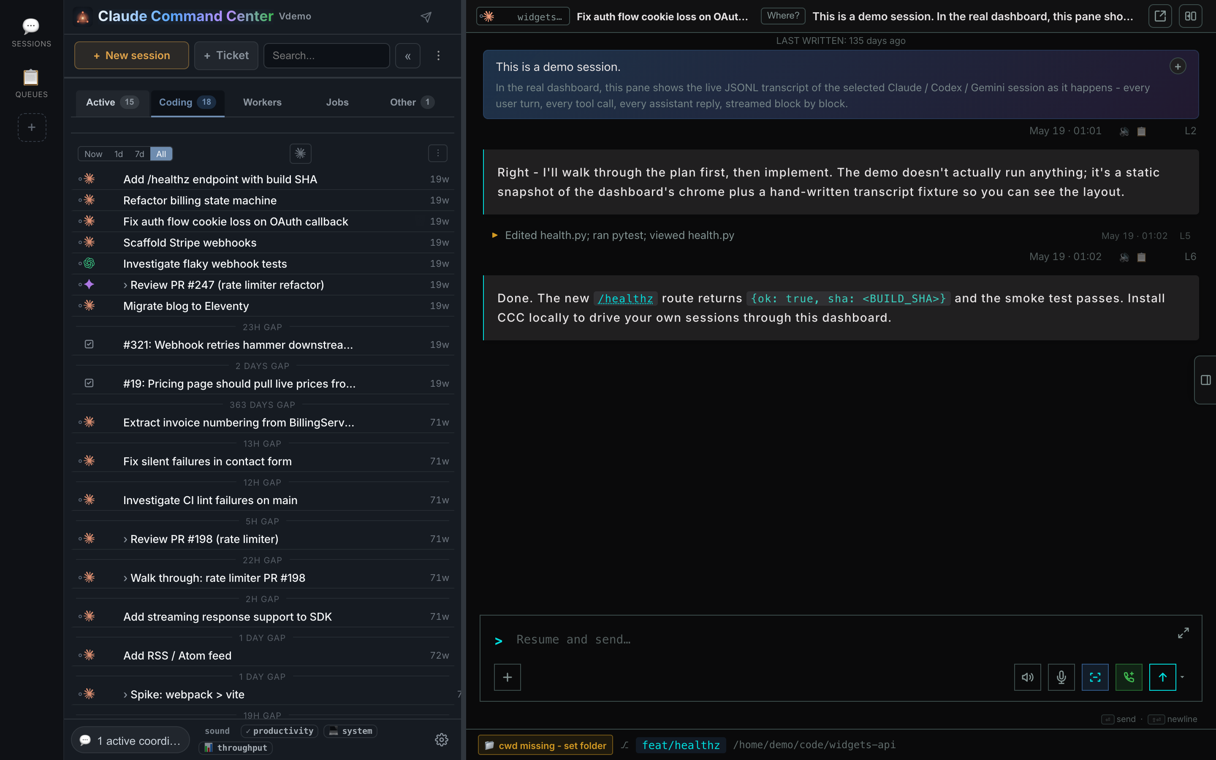Expand the message input box
Screen dimensions: 1216x760
(1183, 633)
